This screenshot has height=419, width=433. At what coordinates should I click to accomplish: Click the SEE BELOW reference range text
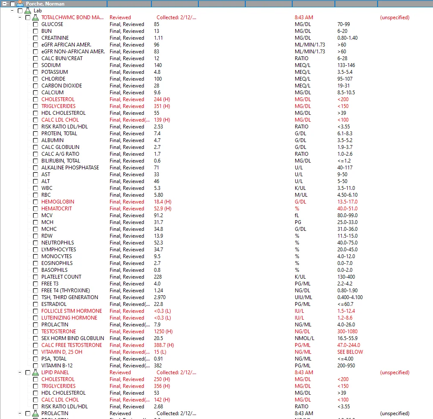[x=350, y=352]
